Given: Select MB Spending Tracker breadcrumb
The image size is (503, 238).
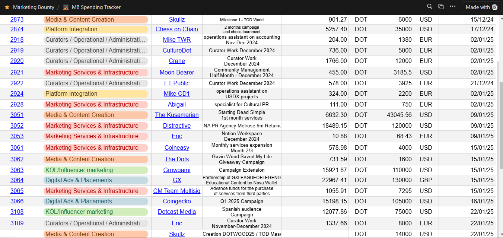Looking at the screenshot, I should point(96,7).
